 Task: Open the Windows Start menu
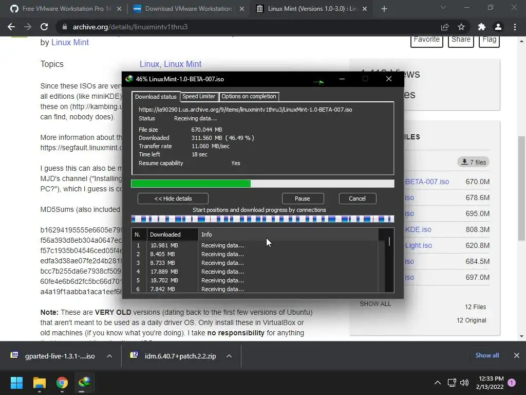tap(16, 383)
